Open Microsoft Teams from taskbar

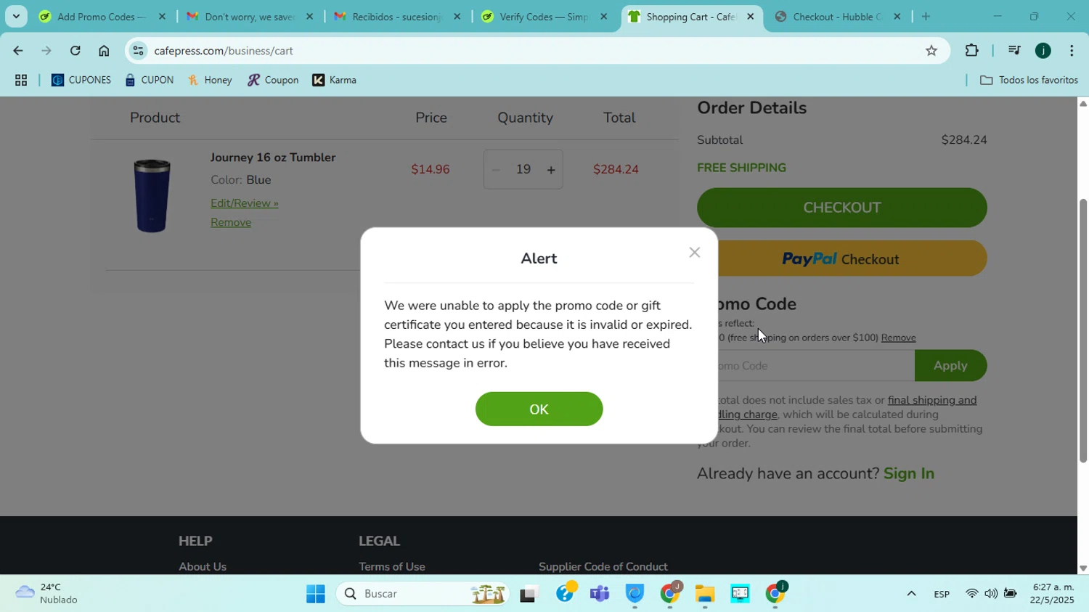[600, 595]
